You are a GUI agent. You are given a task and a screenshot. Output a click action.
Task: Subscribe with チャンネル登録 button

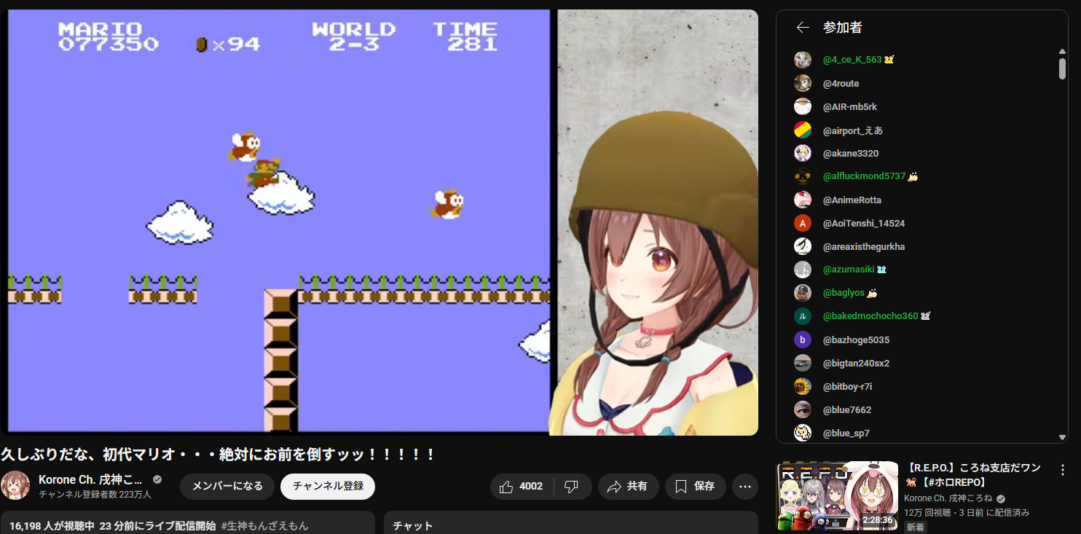click(x=328, y=487)
